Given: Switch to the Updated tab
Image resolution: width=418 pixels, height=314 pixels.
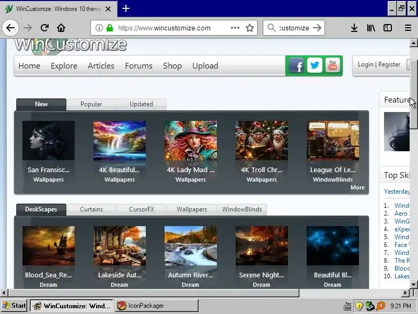Looking at the screenshot, I should click(x=141, y=104).
